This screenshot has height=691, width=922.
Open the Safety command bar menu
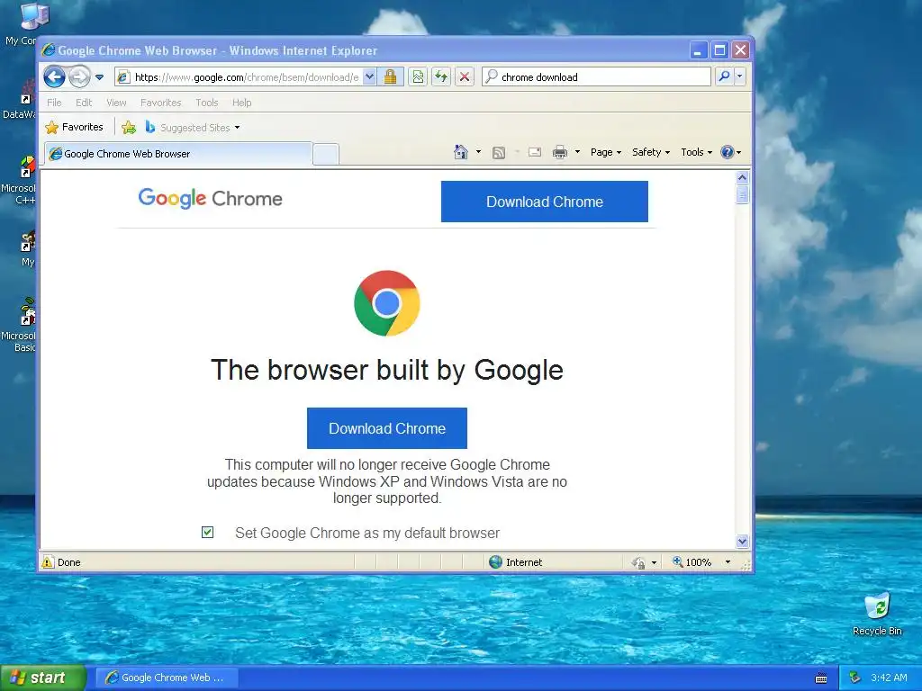[x=651, y=152]
